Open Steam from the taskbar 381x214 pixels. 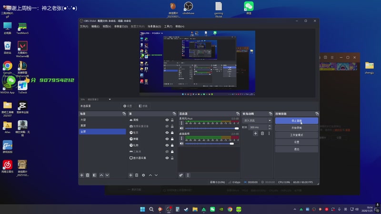pyautogui.click(x=186, y=209)
